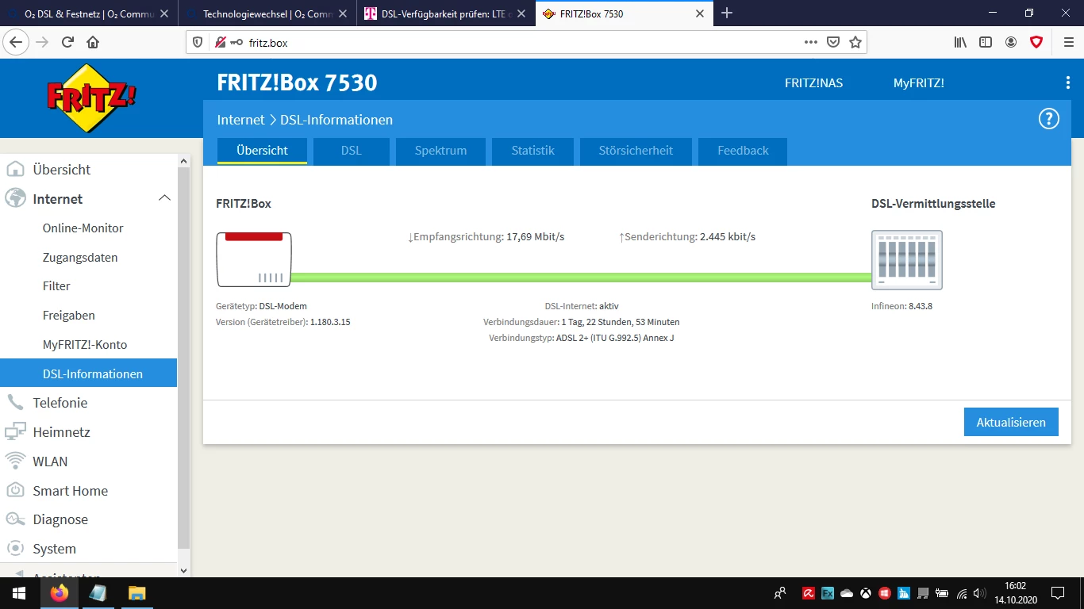Click the Telefonie phone icon

(15, 403)
